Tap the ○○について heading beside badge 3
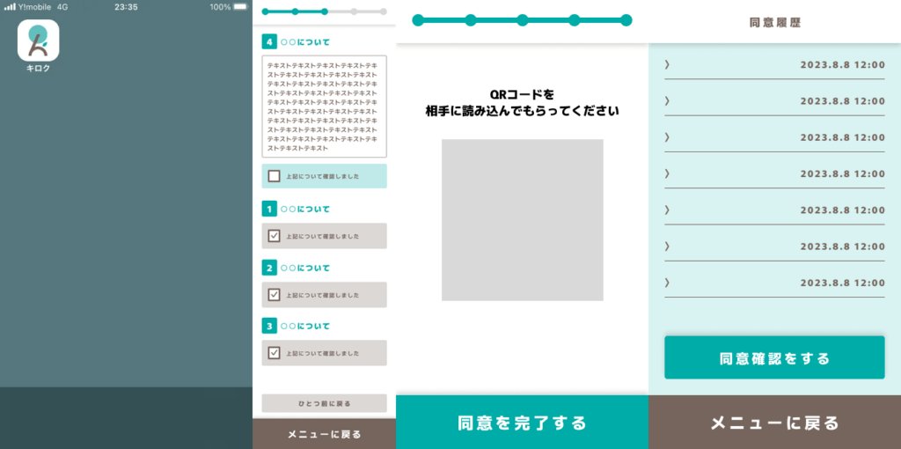This screenshot has width=901, height=449. tap(305, 326)
